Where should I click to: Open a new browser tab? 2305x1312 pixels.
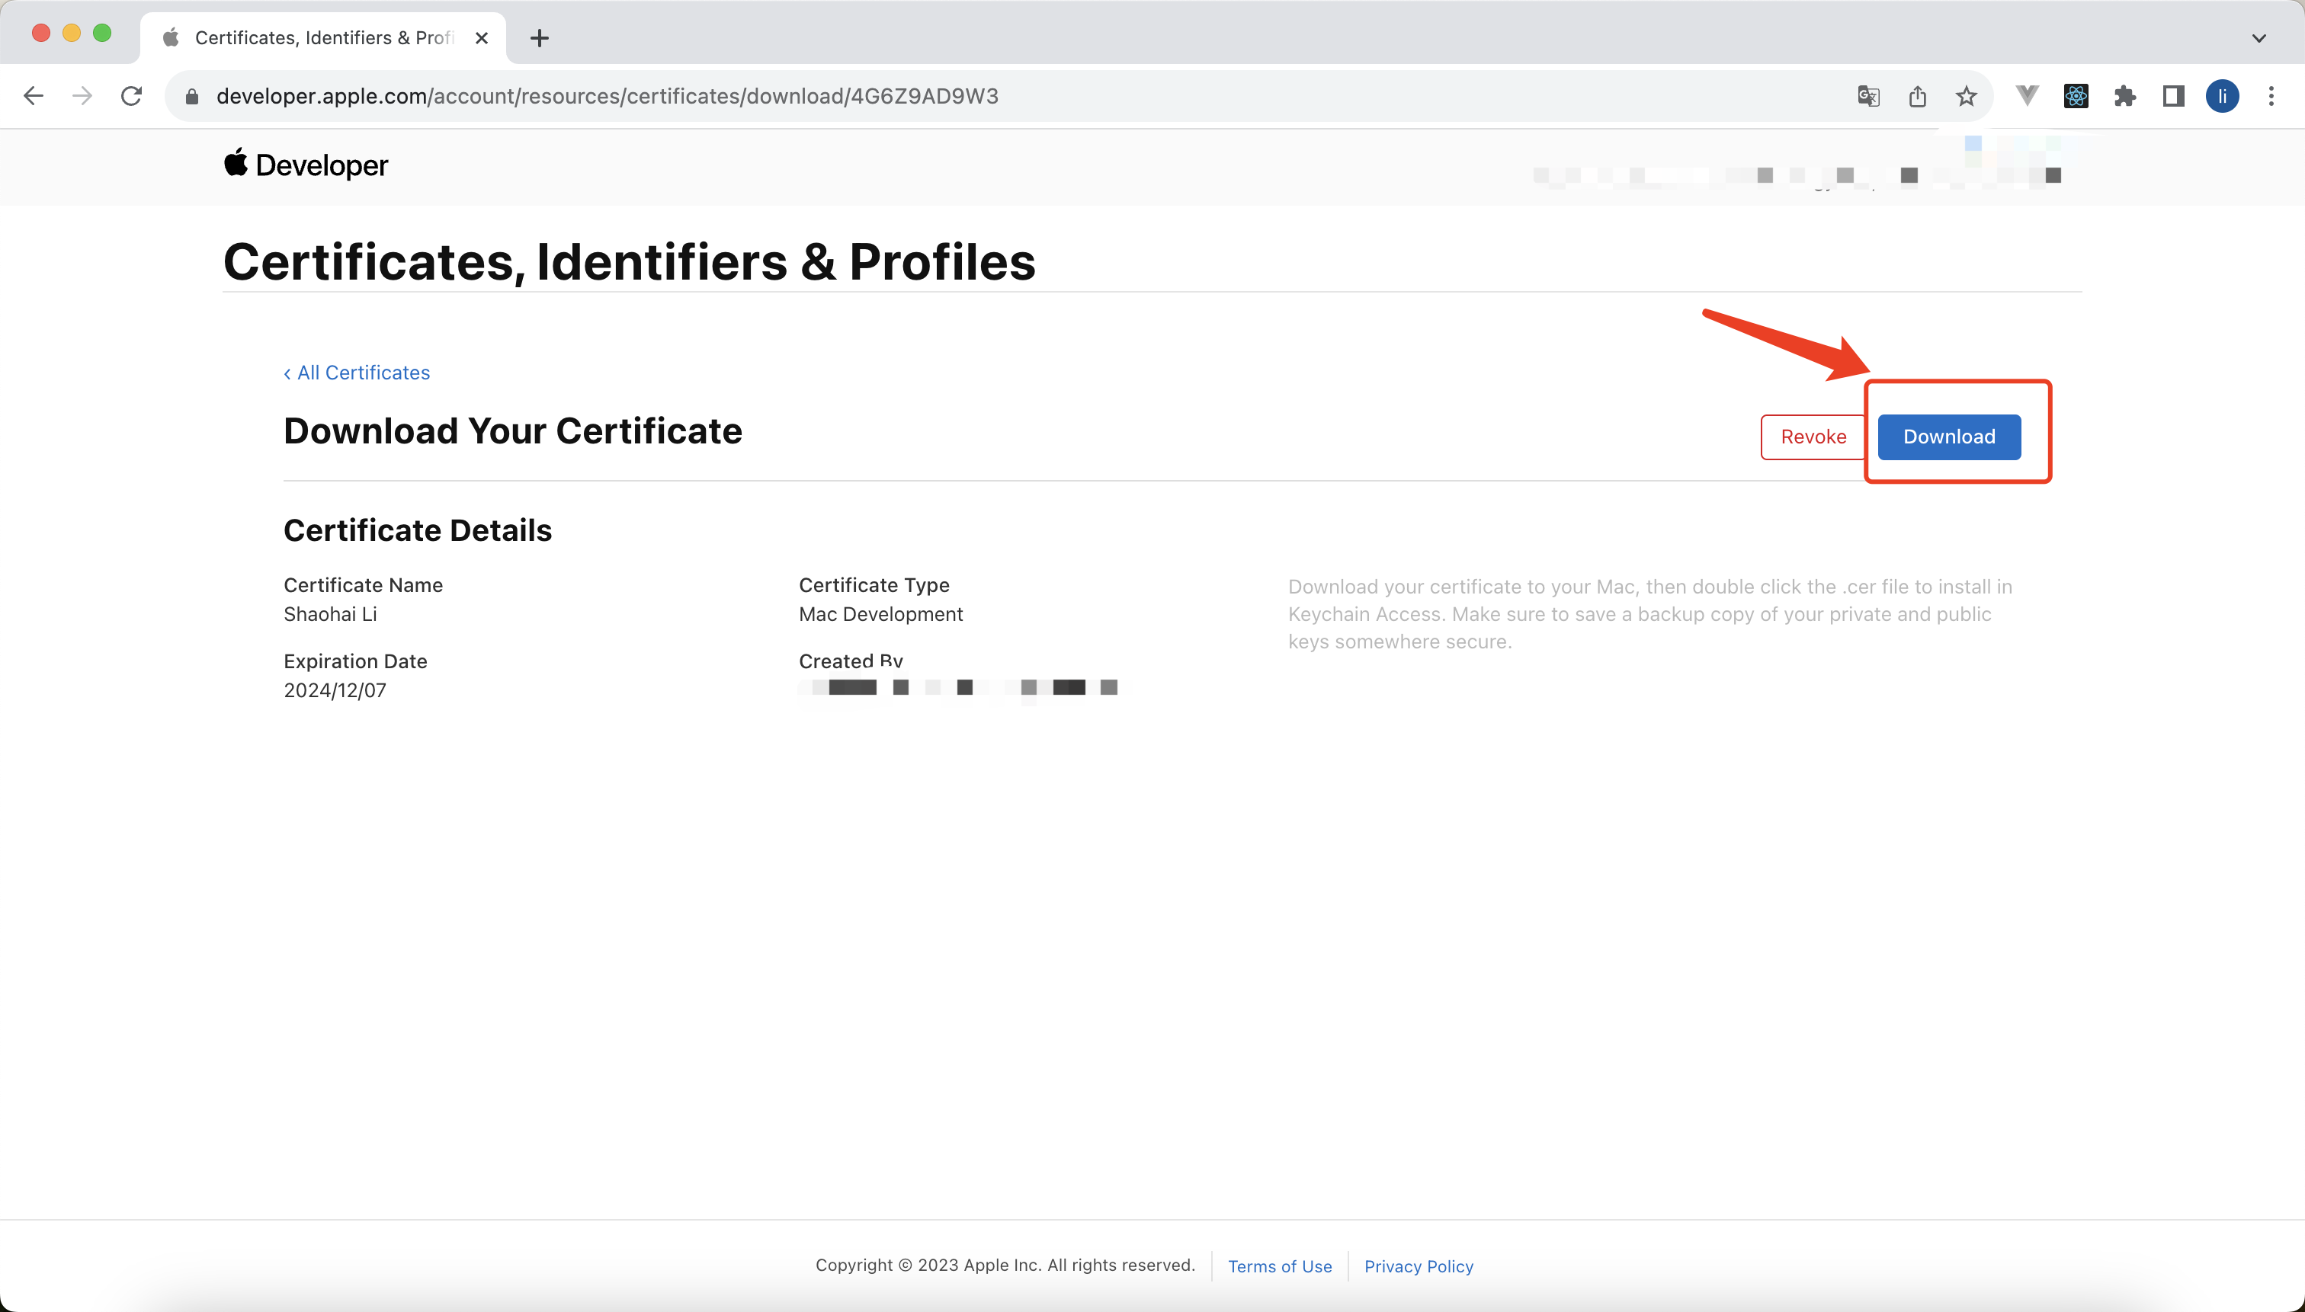tap(539, 38)
